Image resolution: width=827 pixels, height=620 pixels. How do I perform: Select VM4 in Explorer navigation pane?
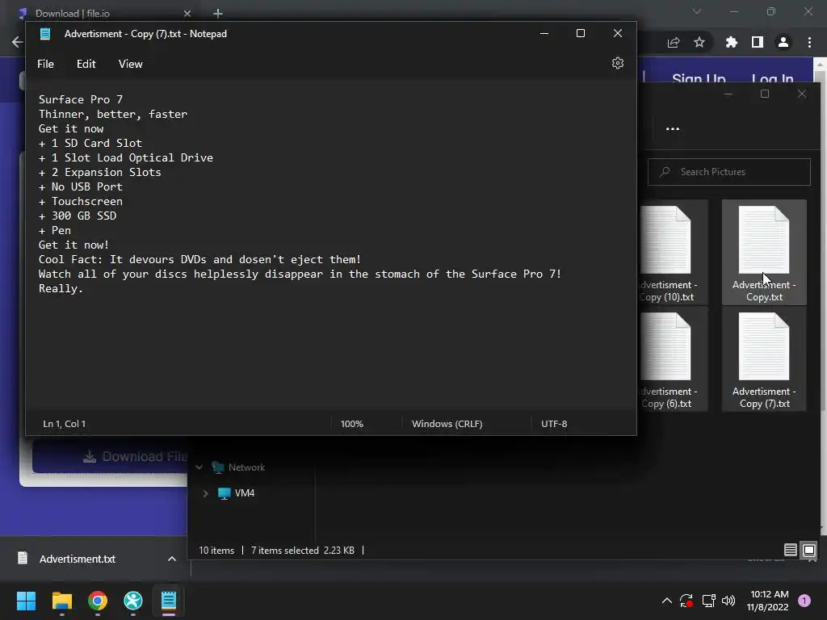[244, 493]
